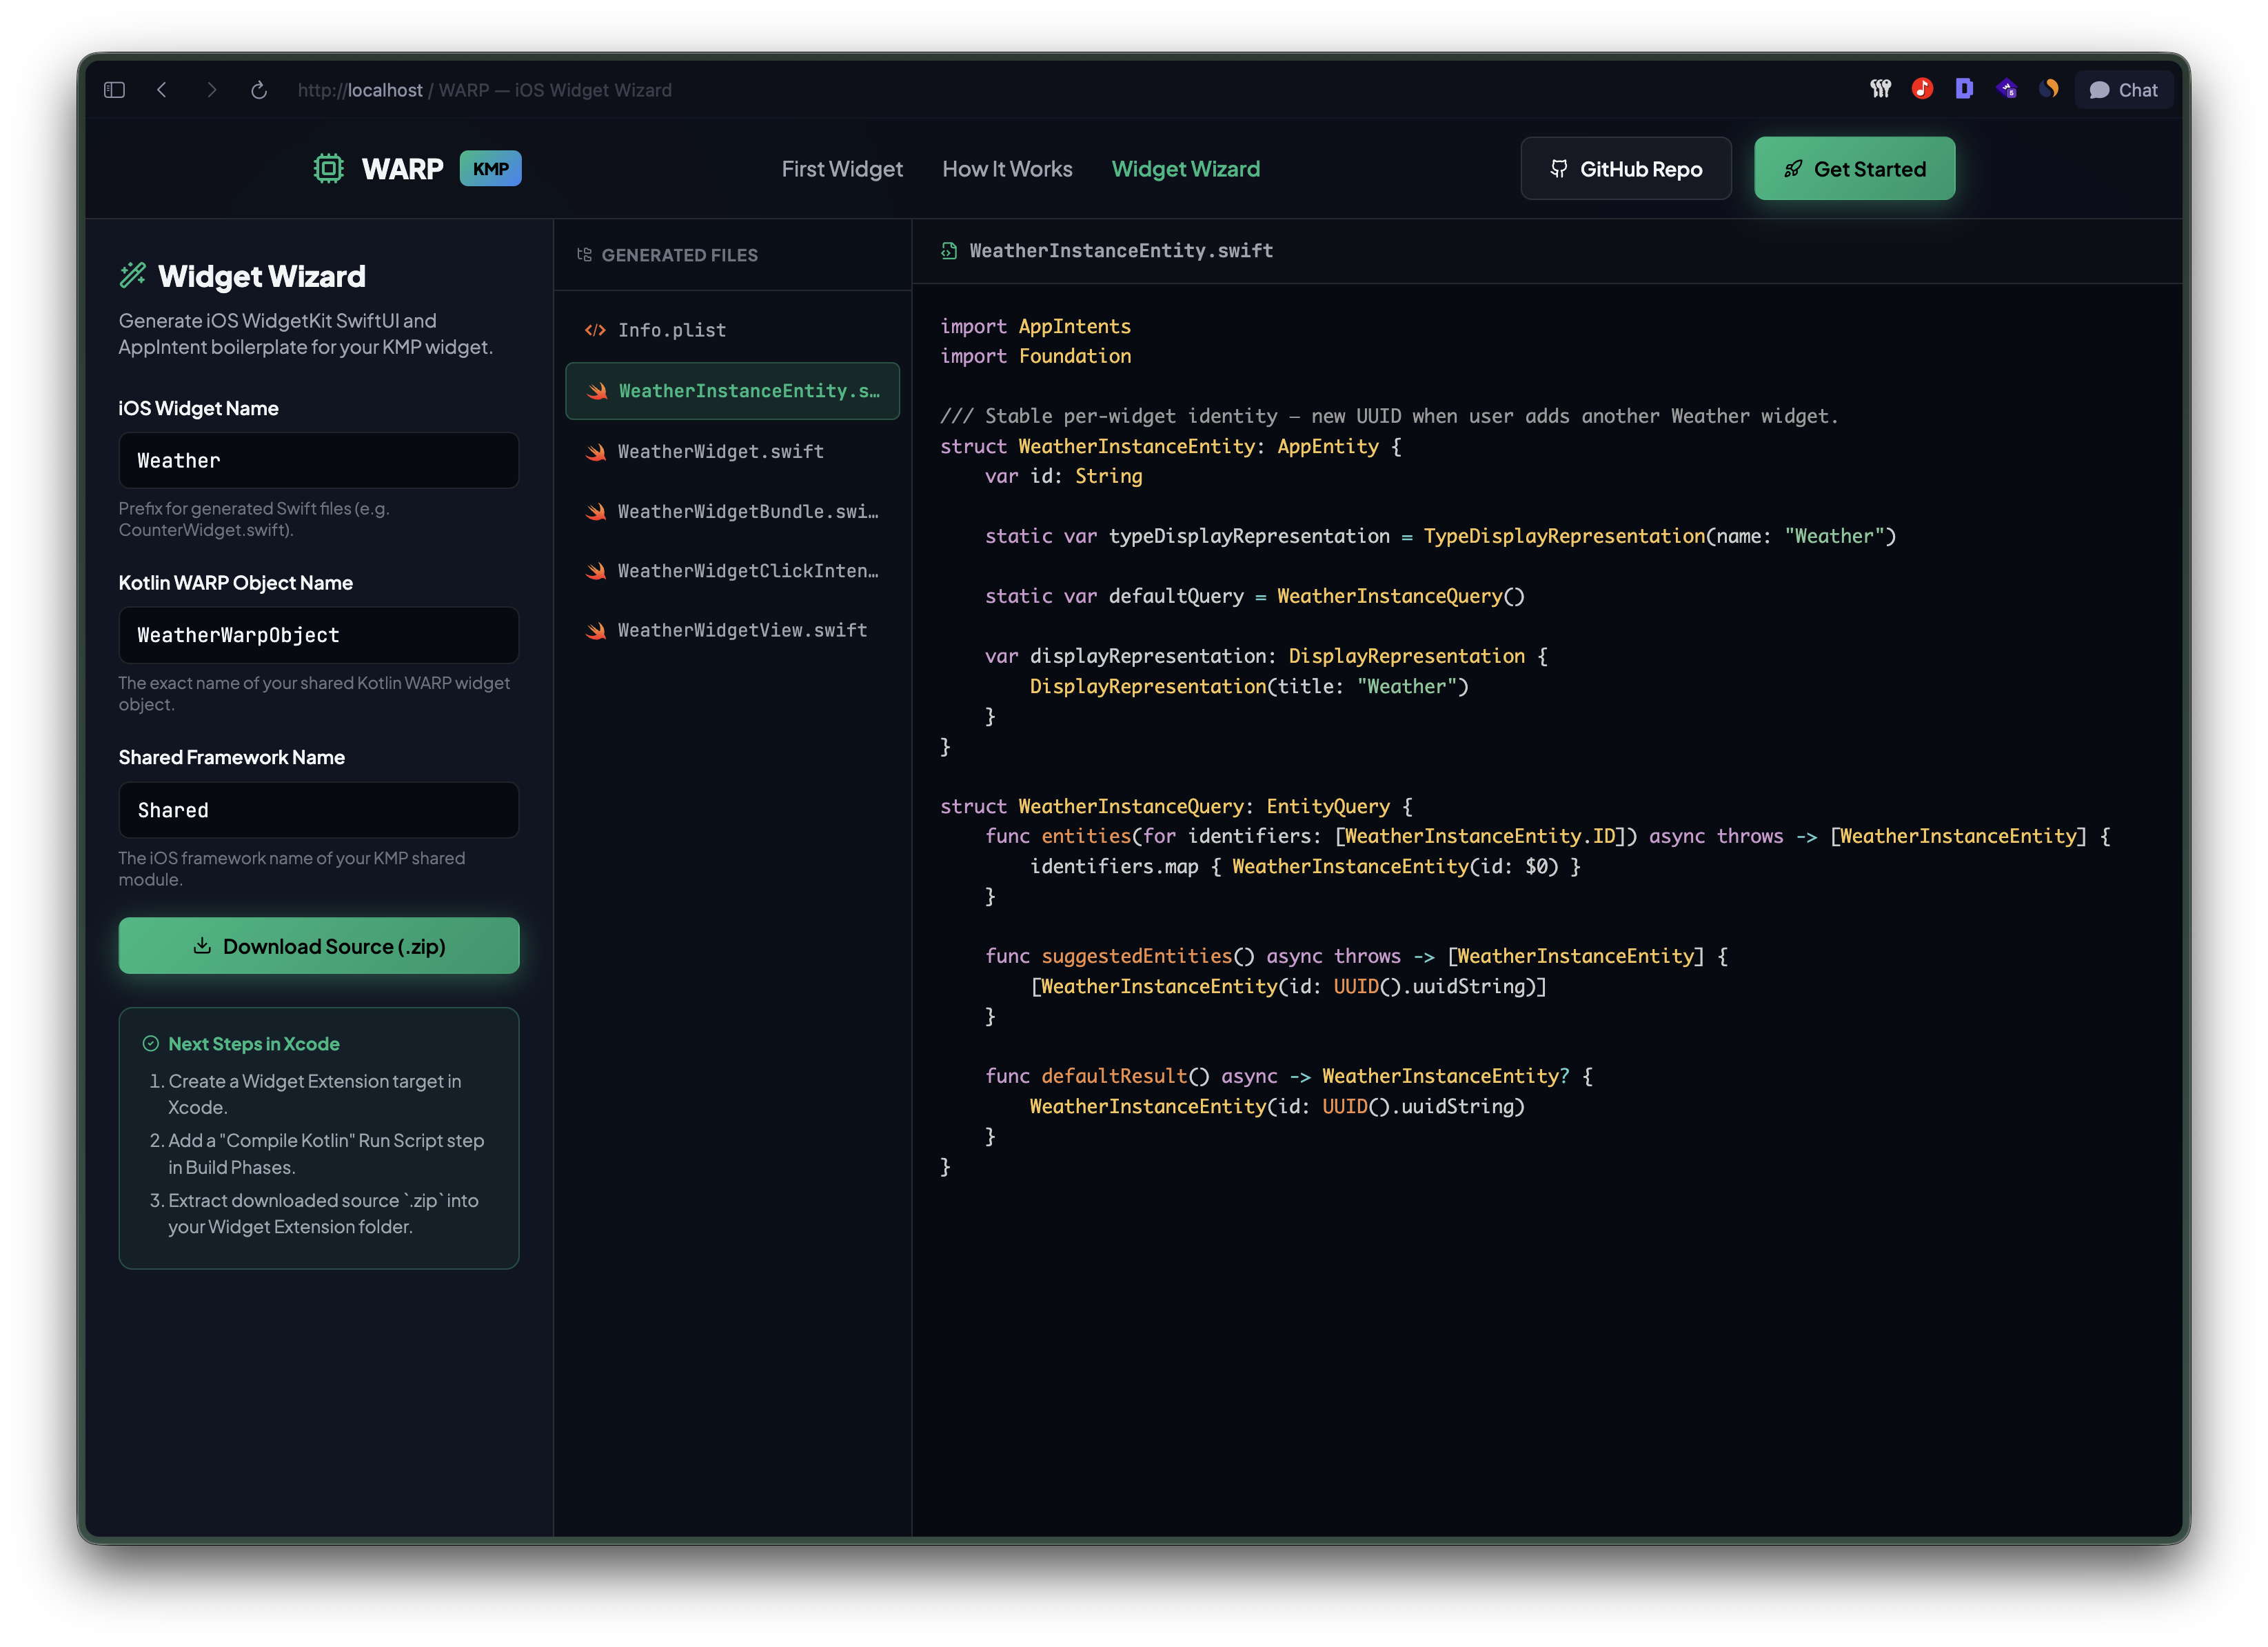The image size is (2268, 1647).
Task: Click the 'func suggestedEntities() async throws' line
Action: click(x=1357, y=957)
